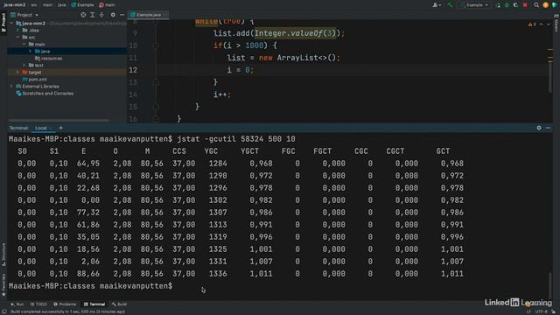Click the Example breadcrumb
560x315 pixels.
(x=82, y=5)
